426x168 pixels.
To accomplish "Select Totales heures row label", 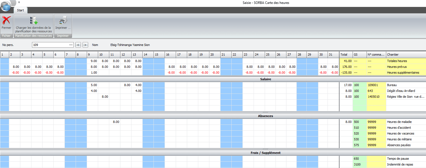I will [397, 61].
